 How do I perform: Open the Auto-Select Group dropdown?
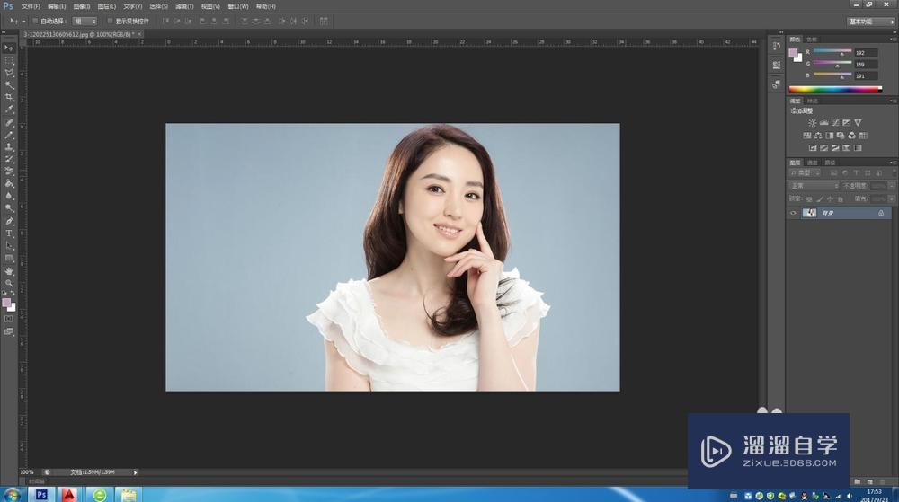click(85, 20)
